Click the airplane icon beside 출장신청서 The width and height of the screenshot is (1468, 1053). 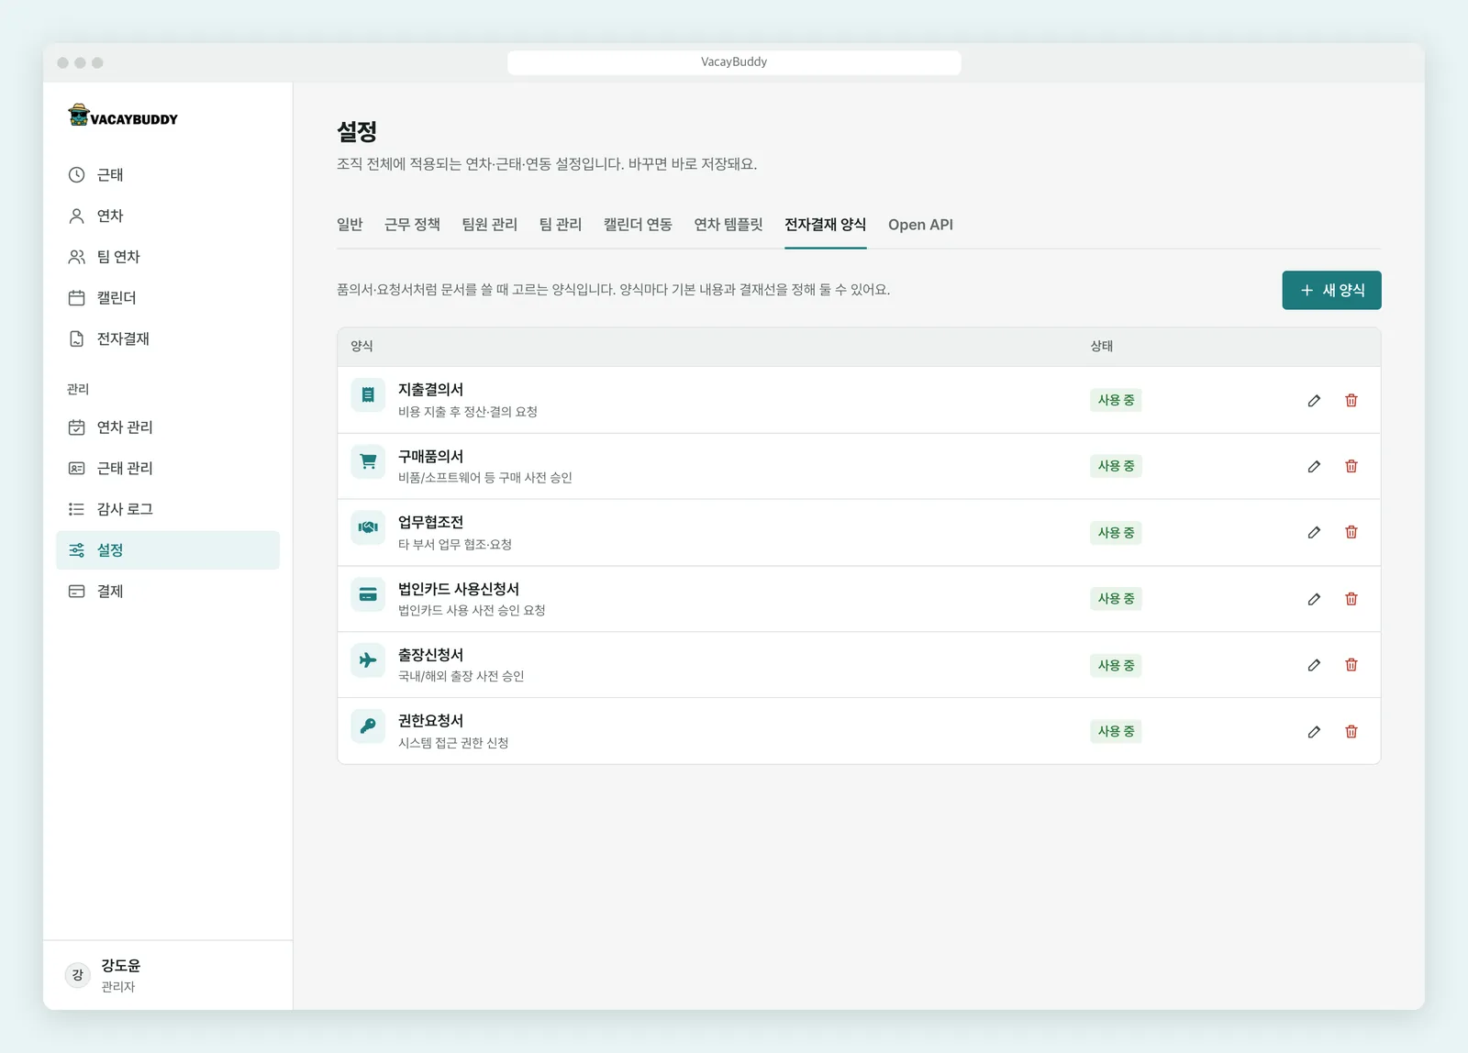(368, 660)
